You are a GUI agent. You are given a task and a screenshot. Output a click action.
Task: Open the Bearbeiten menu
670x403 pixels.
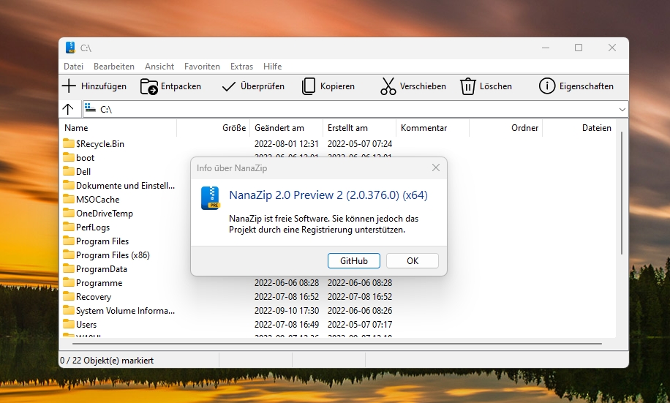114,67
